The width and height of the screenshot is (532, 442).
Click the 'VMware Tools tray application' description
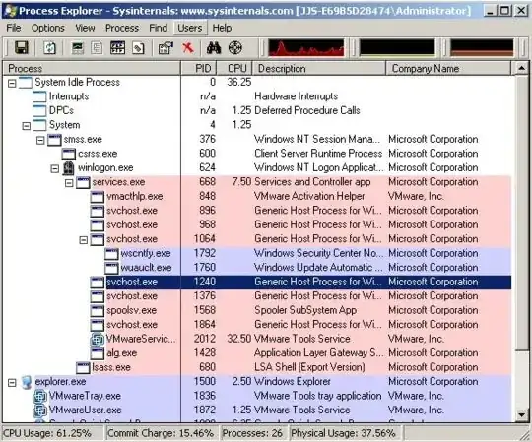tap(318, 397)
